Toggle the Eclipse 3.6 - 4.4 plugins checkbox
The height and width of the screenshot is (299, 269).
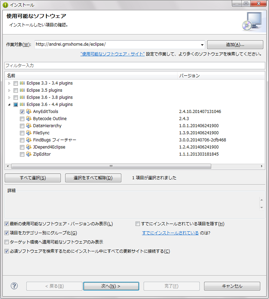coord(16,105)
